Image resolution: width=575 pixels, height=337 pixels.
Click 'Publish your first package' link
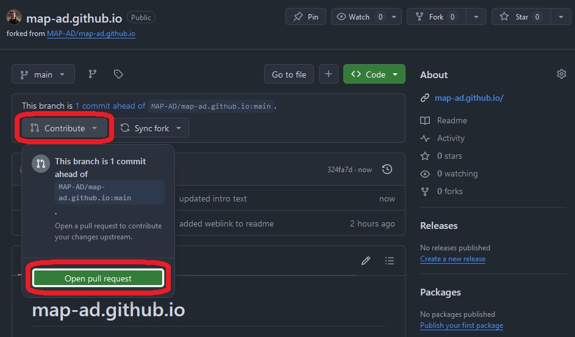pyautogui.click(x=462, y=325)
